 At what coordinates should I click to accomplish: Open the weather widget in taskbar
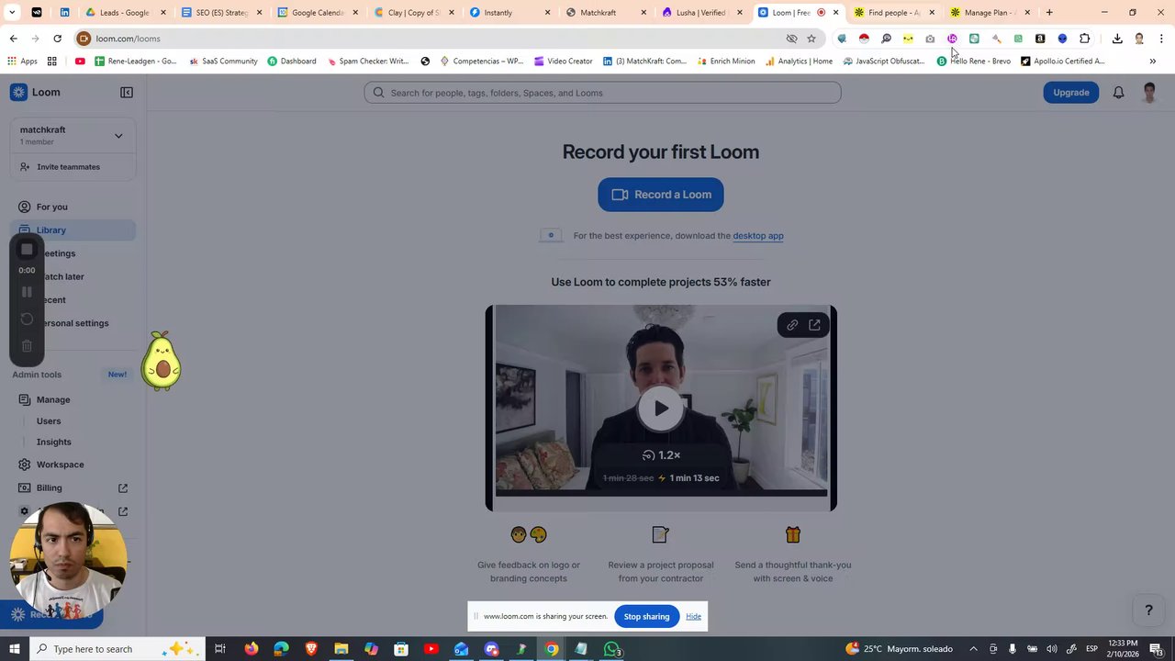(x=901, y=649)
